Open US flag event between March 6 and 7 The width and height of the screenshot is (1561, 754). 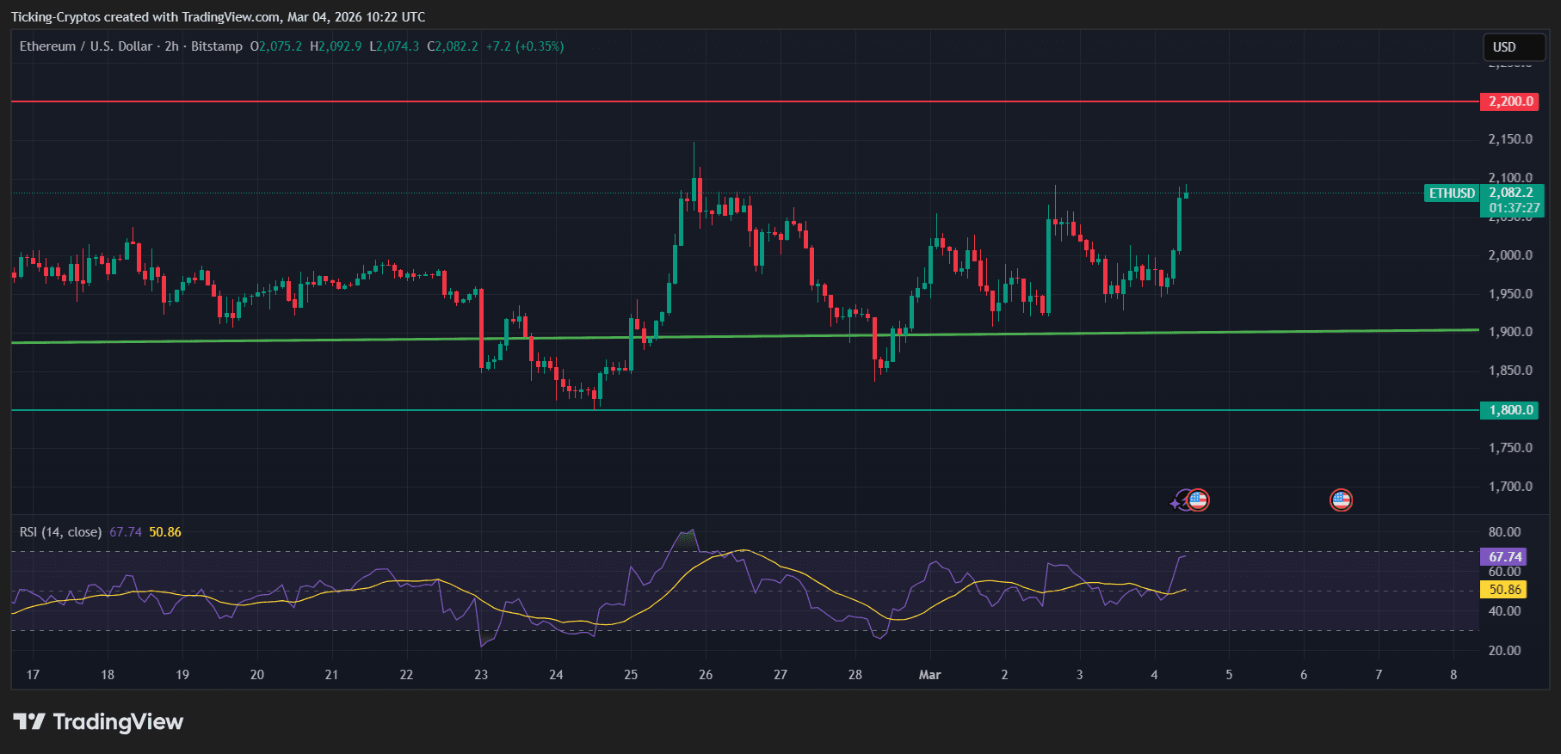pyautogui.click(x=1341, y=500)
